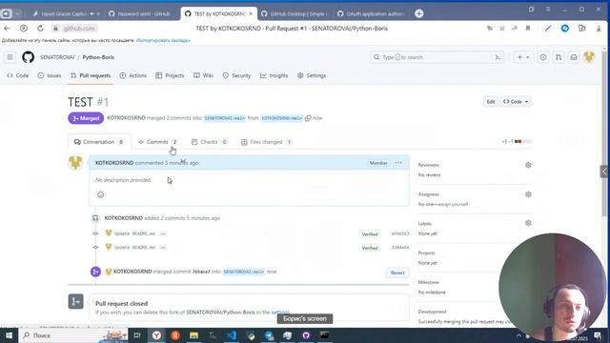Expand second commit message ellipsis
610x343 pixels.
tap(163, 248)
